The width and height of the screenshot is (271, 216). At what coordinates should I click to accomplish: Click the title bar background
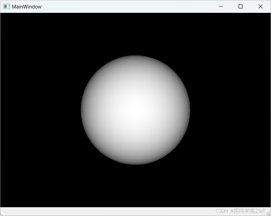pos(118,6)
